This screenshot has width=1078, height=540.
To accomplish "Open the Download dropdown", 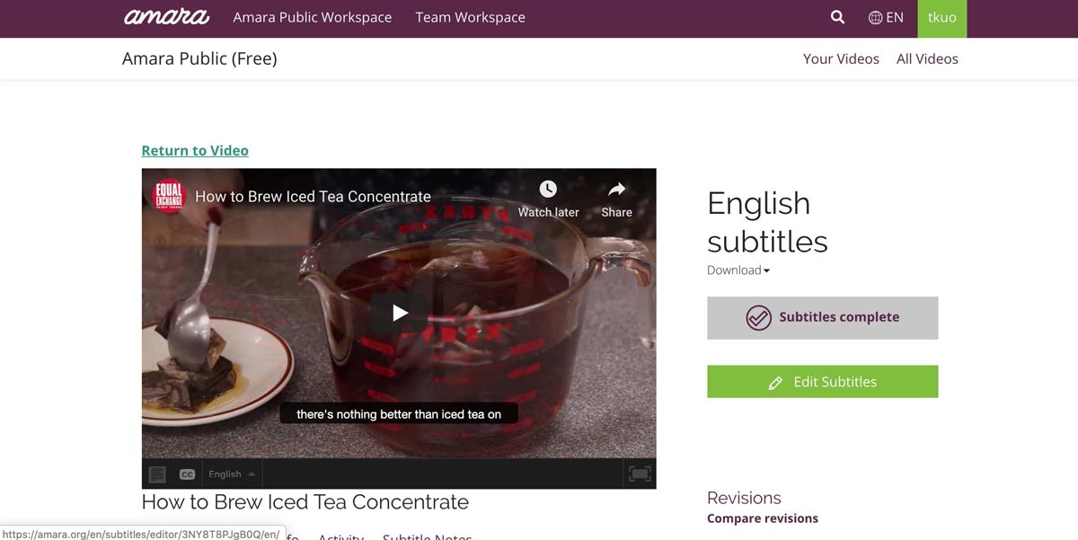I will pos(738,270).
